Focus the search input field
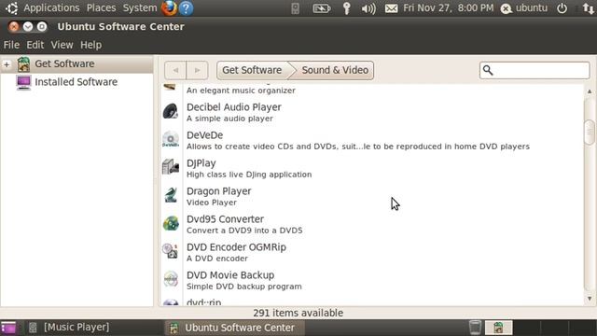 pyautogui.click(x=535, y=71)
